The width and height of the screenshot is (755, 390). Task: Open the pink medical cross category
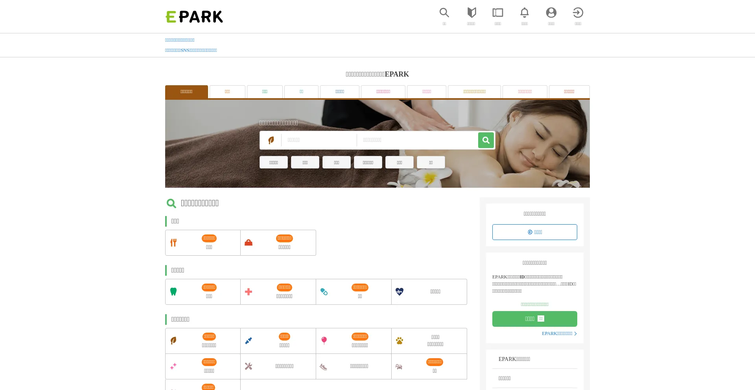coord(278,292)
